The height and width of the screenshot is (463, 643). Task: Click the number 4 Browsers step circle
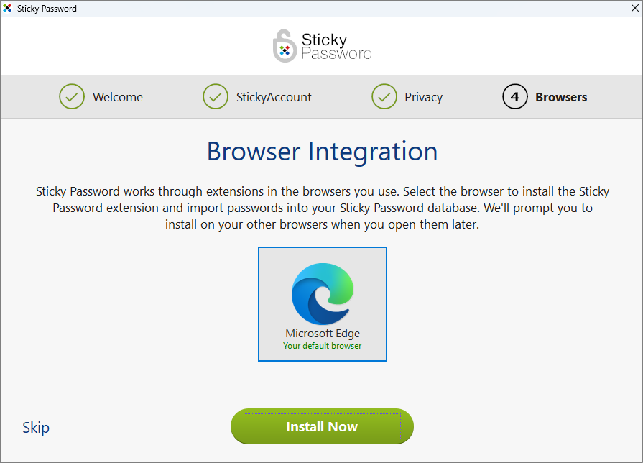[514, 96]
